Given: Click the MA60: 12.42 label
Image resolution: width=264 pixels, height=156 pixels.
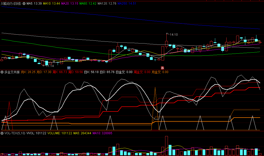Looking at the screenshot, I should (x=88, y=4).
